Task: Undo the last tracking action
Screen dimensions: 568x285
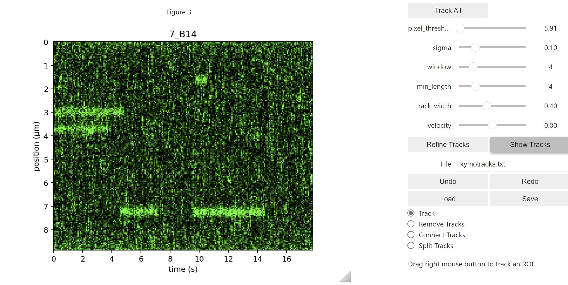Action: pyautogui.click(x=448, y=181)
